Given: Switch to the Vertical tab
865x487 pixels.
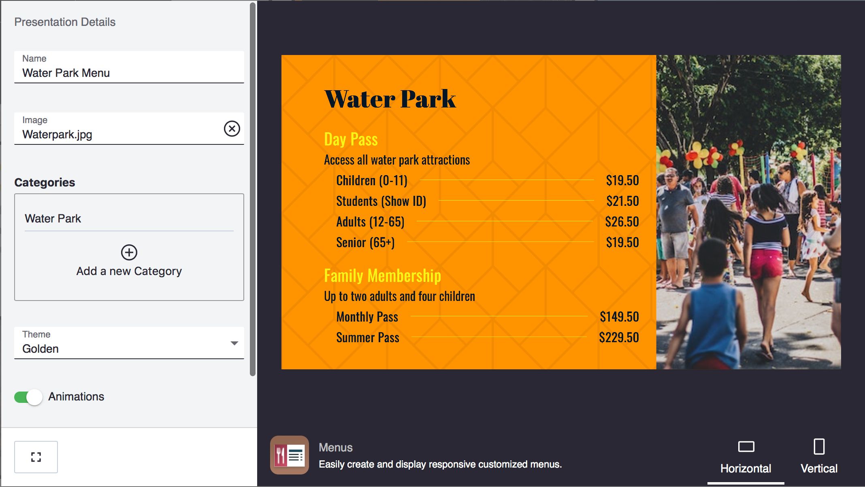Looking at the screenshot, I should pos(819,468).
